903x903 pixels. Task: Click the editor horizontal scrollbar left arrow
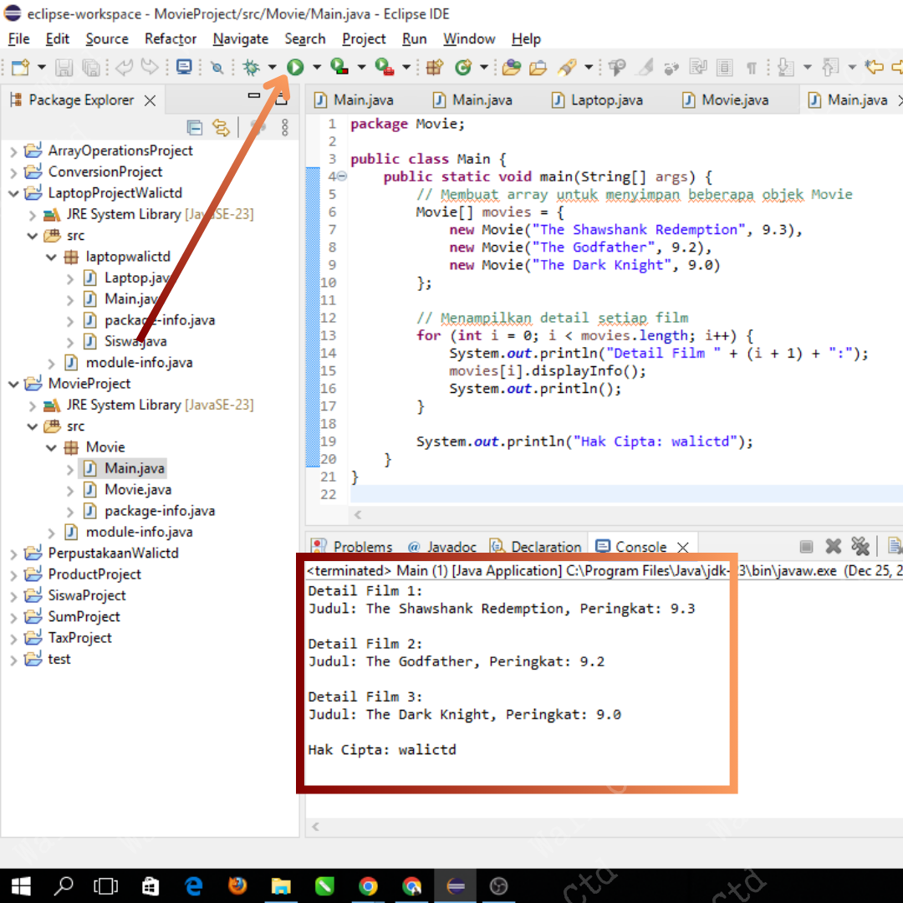pyautogui.click(x=359, y=515)
